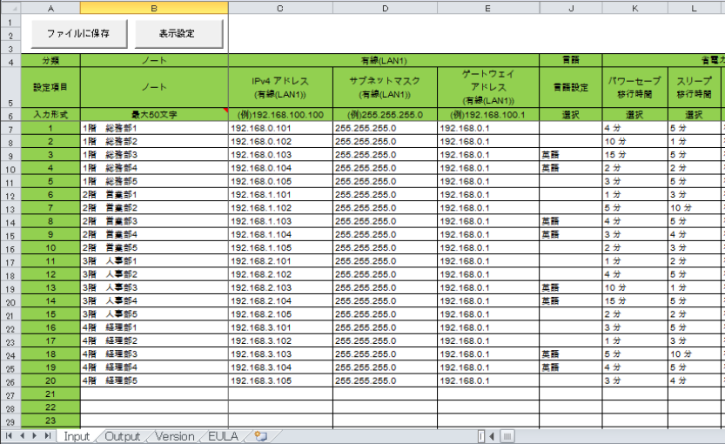Select column C header

click(280, 8)
